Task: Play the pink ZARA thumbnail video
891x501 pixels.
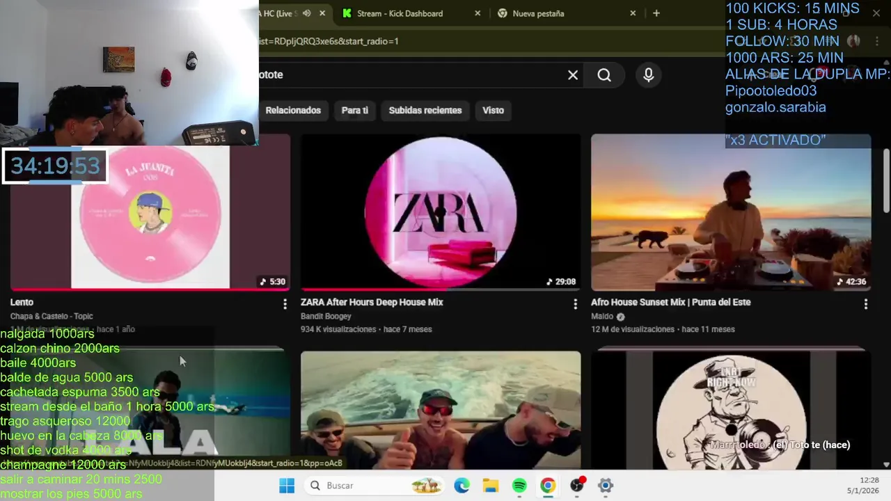Action: coord(441,212)
